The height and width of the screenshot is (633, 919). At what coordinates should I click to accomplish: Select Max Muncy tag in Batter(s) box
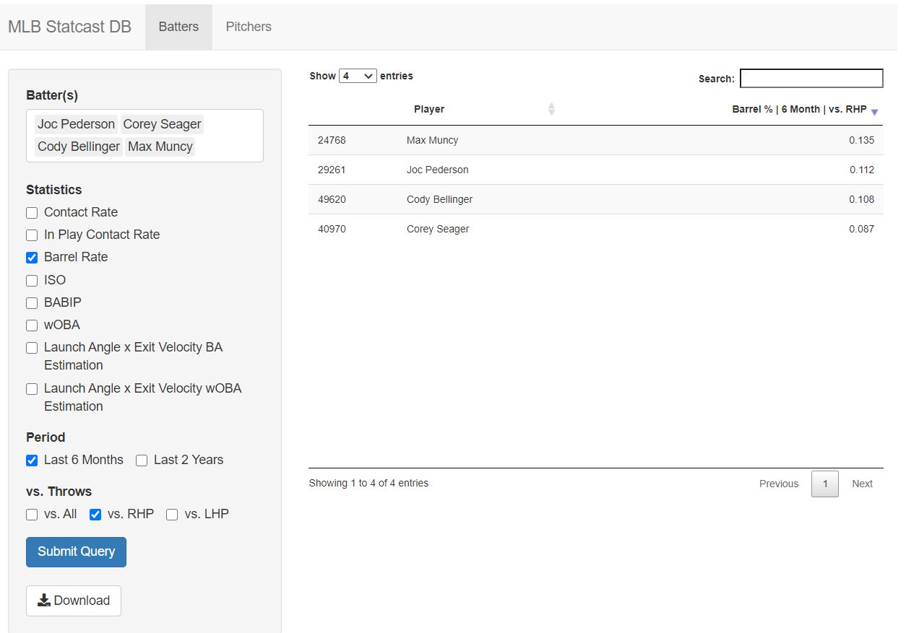click(160, 147)
